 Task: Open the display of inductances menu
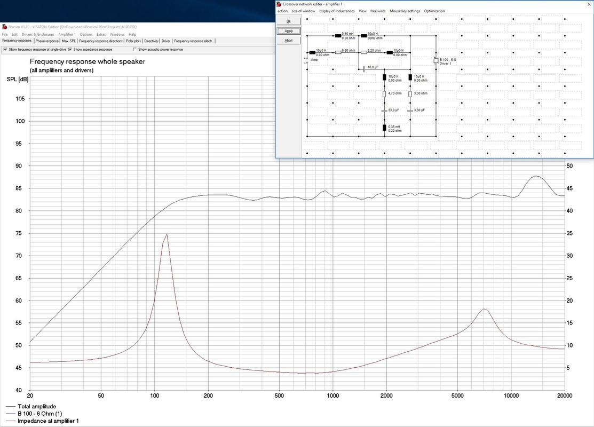[337, 11]
